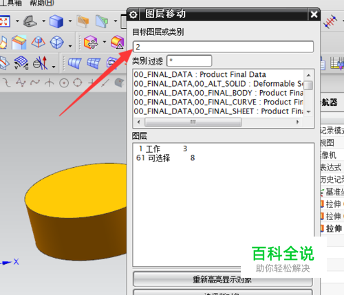Click the spreadsheet table icon right of dialog

click(337, 63)
